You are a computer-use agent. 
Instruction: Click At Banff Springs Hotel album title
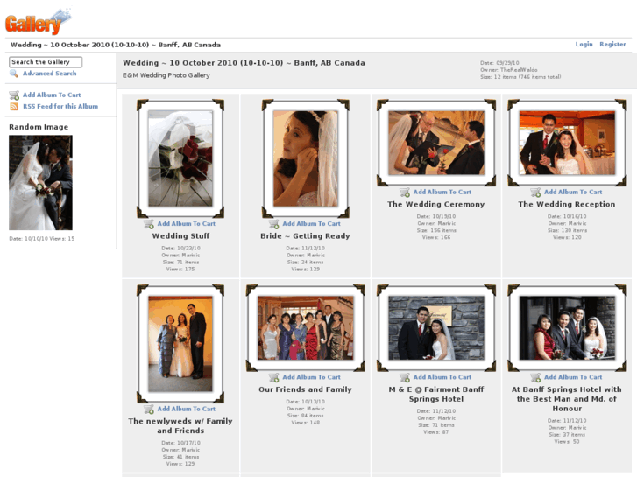pos(567,399)
